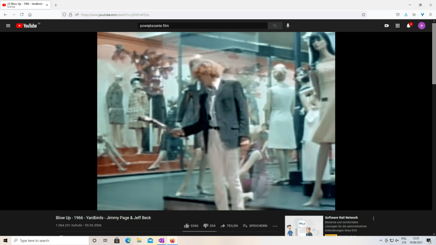Click Speichern to save to playlist

(255, 225)
